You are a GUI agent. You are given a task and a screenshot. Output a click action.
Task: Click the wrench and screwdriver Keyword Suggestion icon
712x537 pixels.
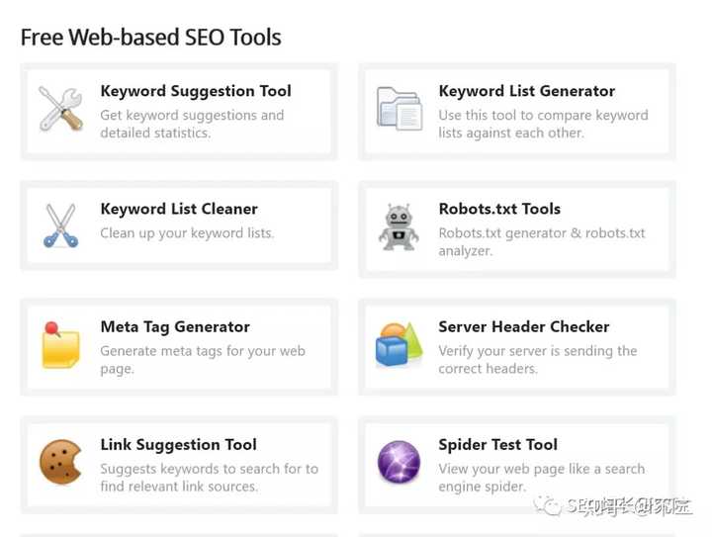tap(61, 109)
